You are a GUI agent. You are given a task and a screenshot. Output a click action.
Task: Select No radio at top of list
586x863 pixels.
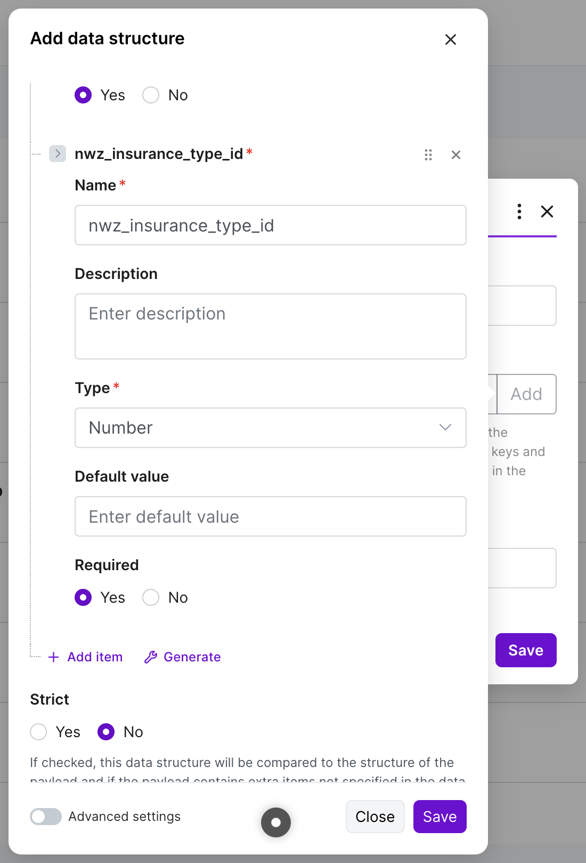coord(151,95)
